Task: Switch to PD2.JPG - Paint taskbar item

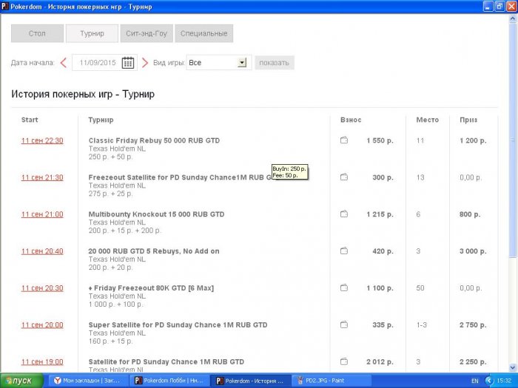Action: tap(332, 381)
